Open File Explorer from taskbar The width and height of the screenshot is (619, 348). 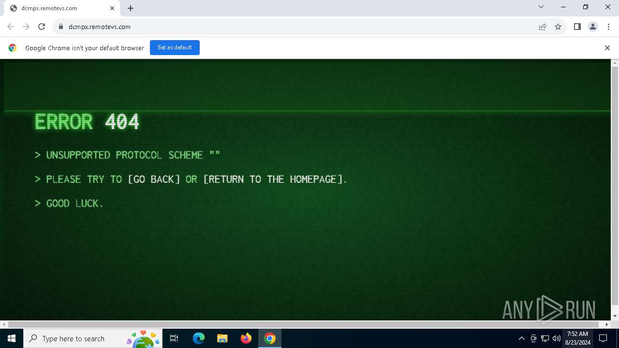tap(222, 338)
